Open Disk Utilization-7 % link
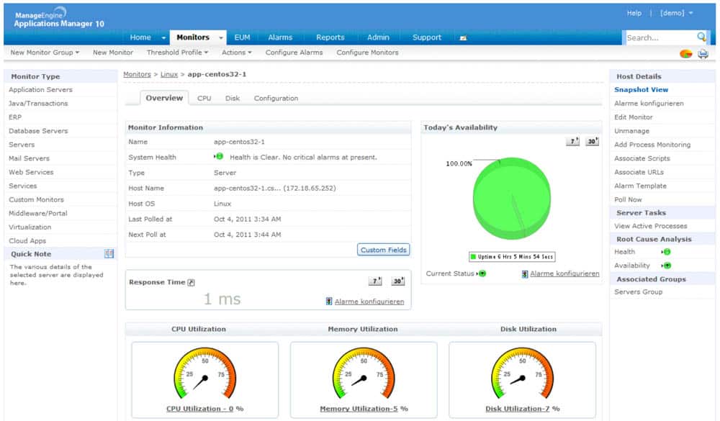This screenshot has width=720, height=421. [523, 409]
